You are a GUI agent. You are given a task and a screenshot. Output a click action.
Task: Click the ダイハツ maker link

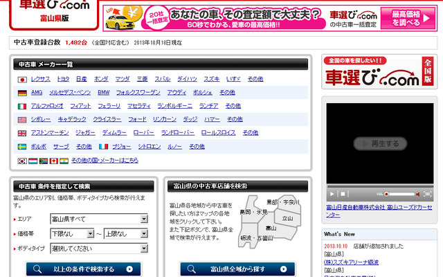187,79
